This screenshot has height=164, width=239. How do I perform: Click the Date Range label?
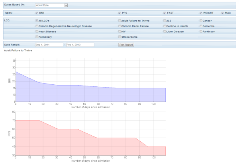click(x=12, y=45)
